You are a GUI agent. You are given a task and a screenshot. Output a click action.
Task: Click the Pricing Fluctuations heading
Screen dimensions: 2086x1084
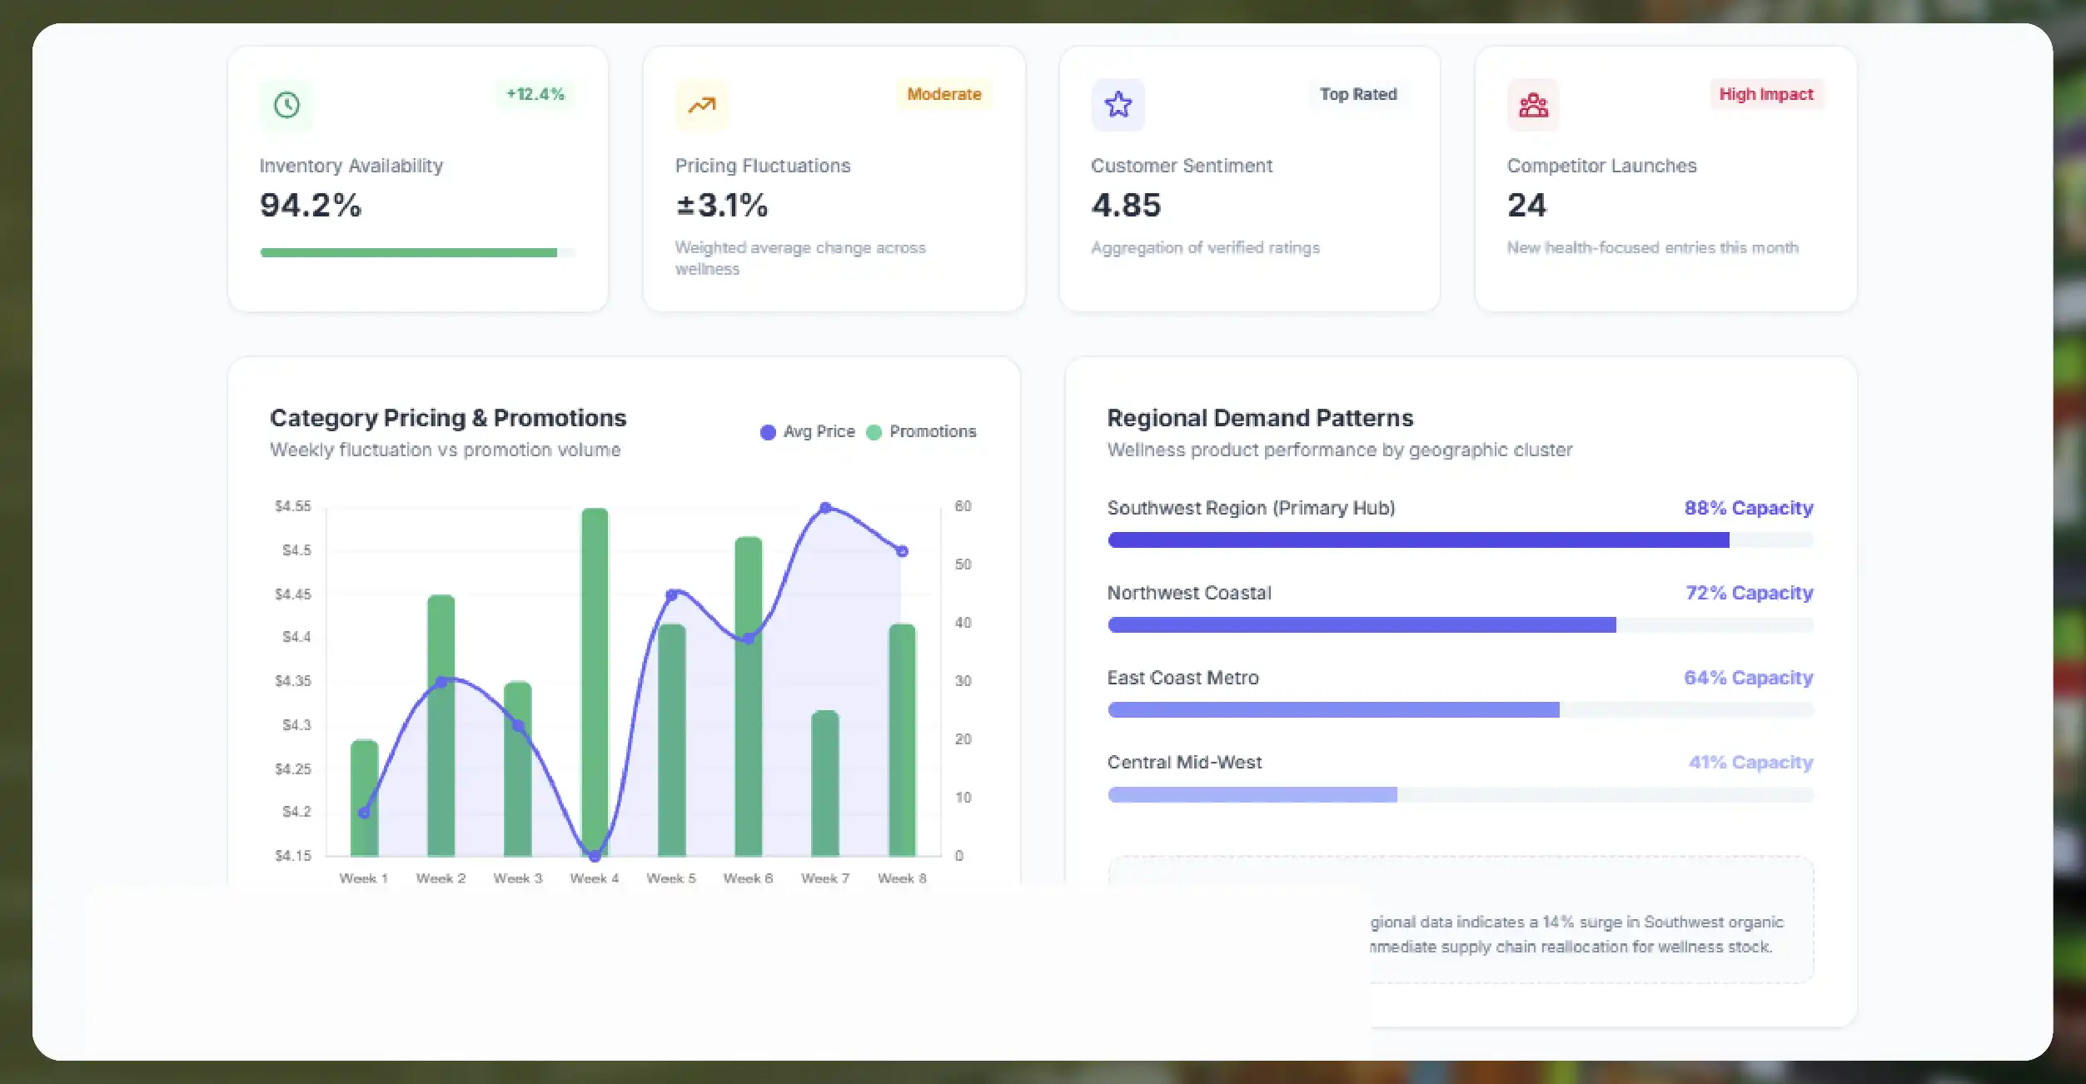tap(763, 166)
